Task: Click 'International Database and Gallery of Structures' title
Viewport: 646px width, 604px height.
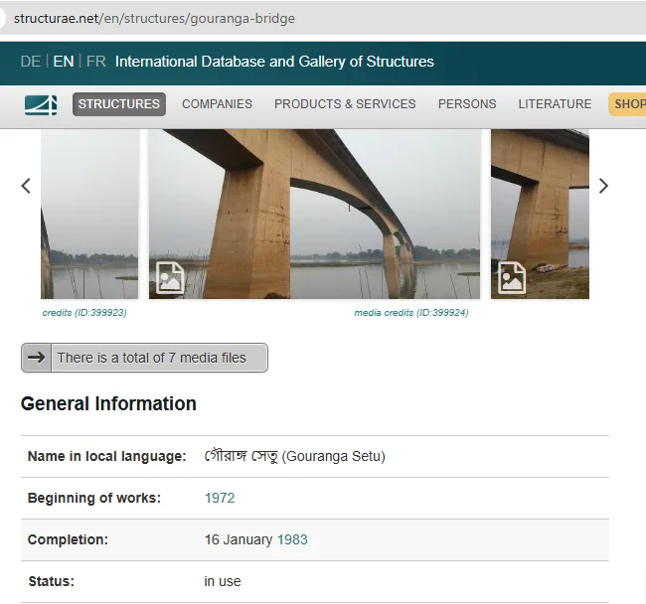Action: point(274,62)
